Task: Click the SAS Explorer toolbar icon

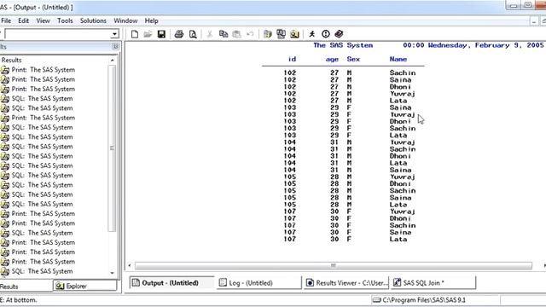Action: pyautogui.click(x=281, y=34)
